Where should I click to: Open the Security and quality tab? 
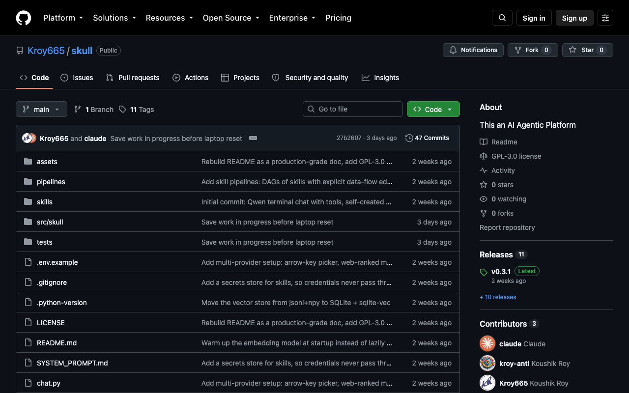(310, 78)
